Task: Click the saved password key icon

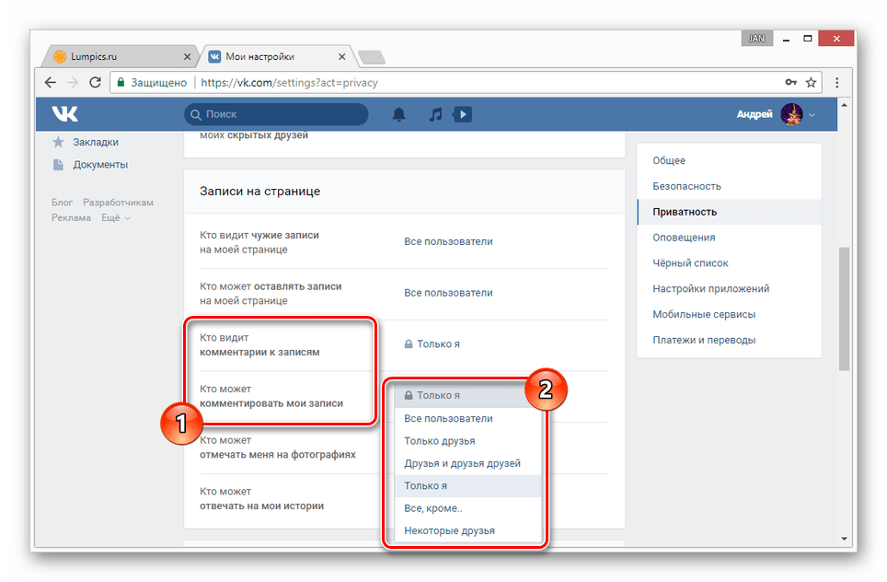Action: [790, 83]
